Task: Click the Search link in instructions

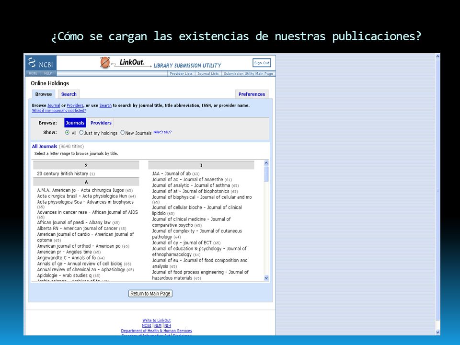Action: pos(105,105)
